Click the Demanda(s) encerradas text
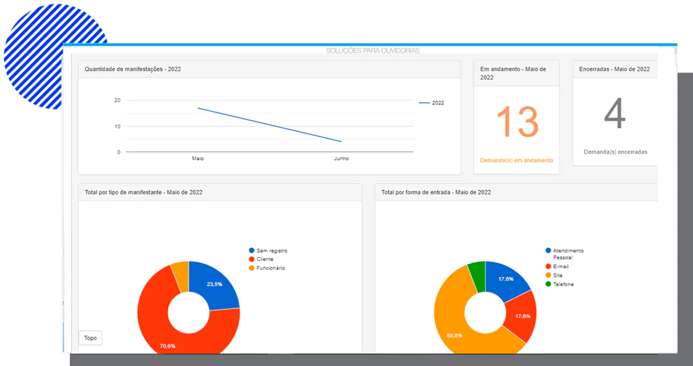The image size is (693, 366). coord(615,152)
